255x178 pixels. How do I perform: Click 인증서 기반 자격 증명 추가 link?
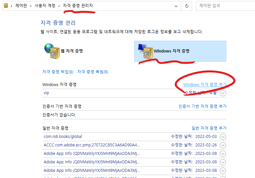click(202, 106)
